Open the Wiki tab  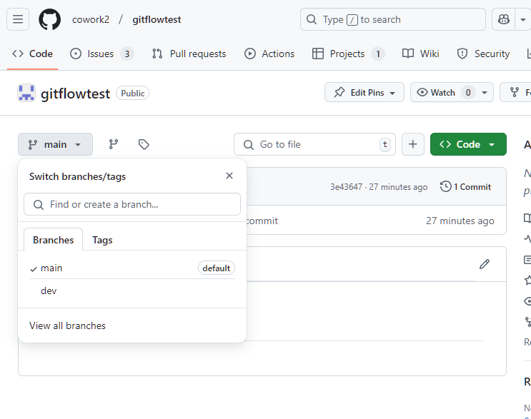421,54
